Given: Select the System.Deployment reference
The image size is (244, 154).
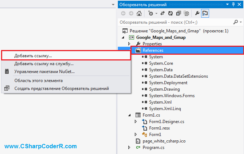Looking at the screenshot, I should (168, 83).
